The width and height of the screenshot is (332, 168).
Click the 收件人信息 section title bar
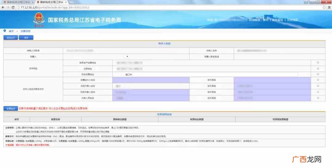coord(164,44)
